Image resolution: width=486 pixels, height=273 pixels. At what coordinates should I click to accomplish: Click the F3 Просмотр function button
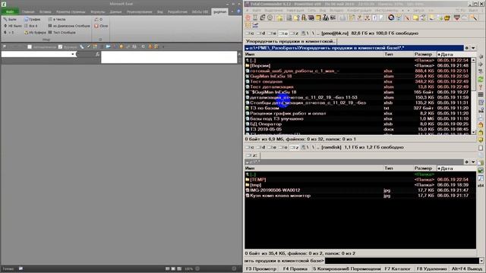point(261,268)
